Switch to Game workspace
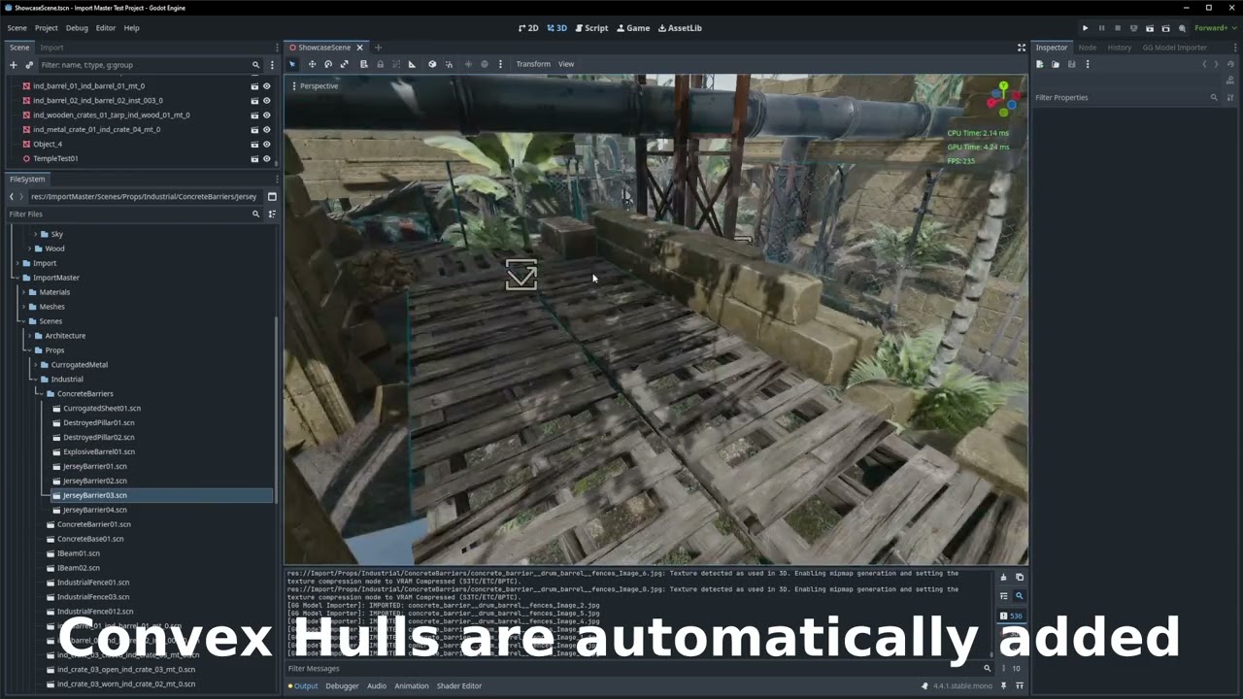Viewport: 1243px width, 699px height. 632,28
